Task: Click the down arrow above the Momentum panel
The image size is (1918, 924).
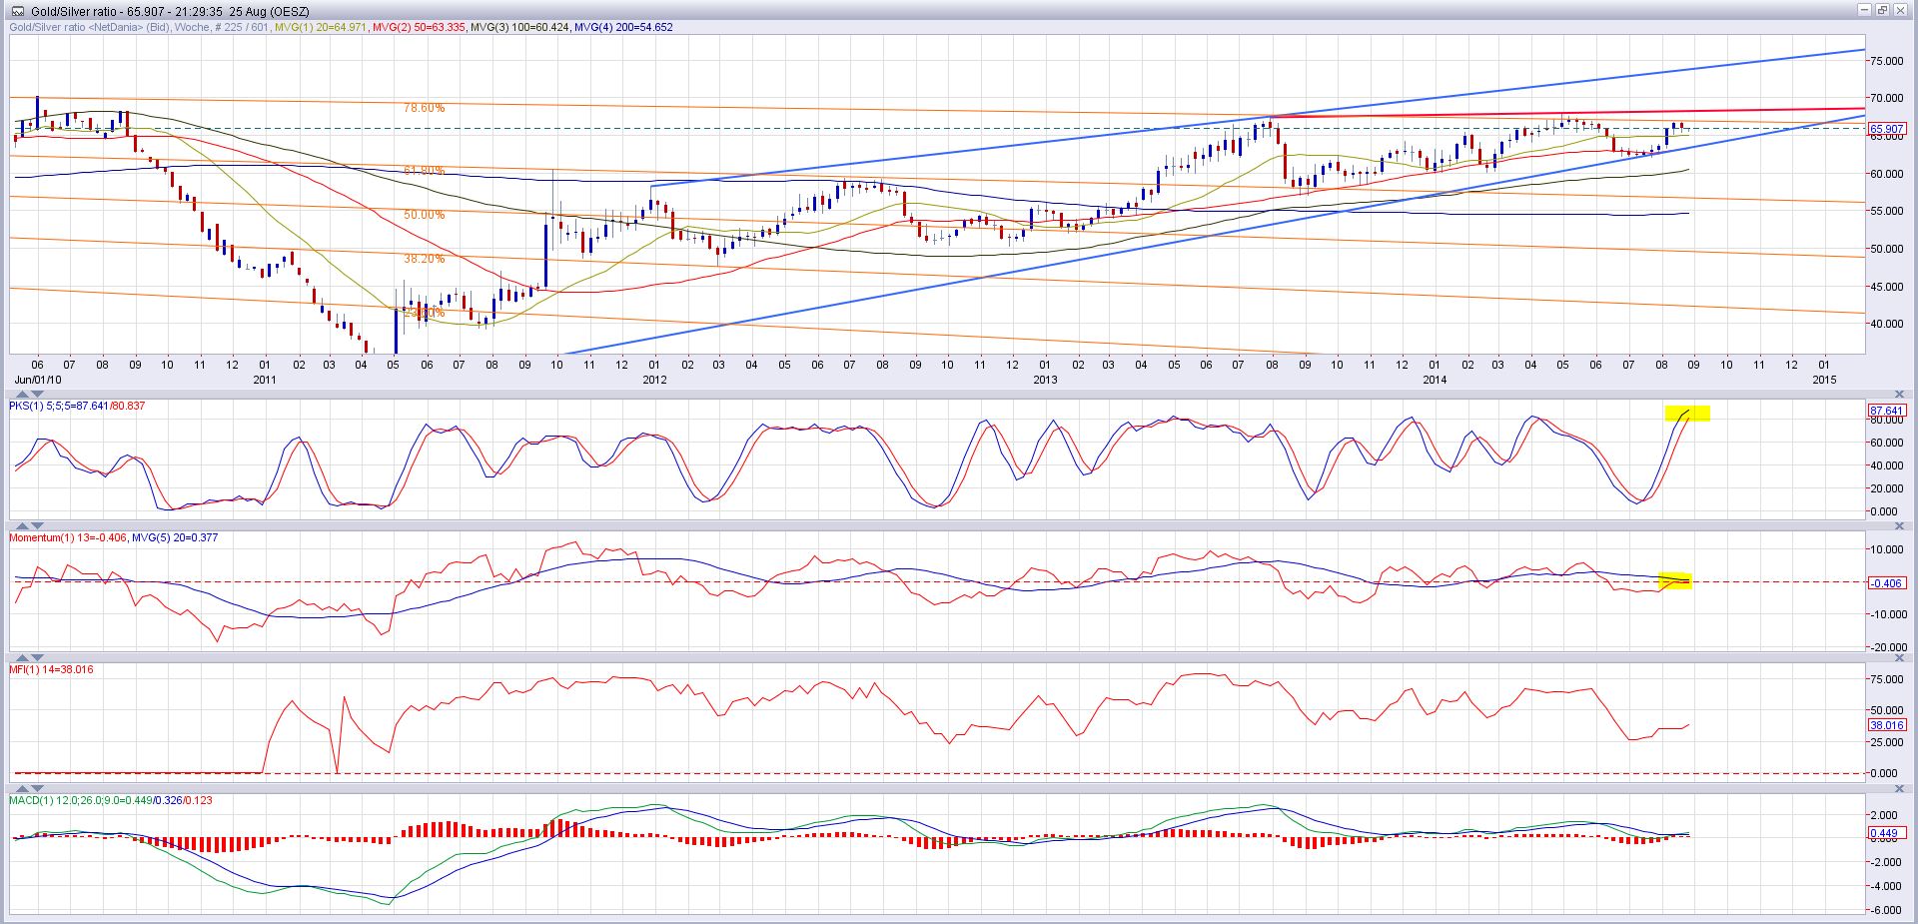Action: coord(37,525)
